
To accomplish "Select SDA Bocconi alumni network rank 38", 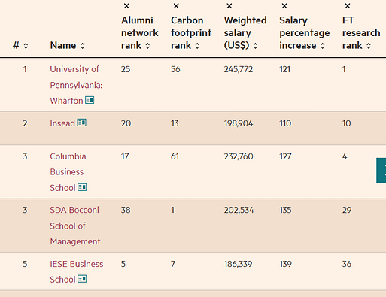I will coord(126,210).
